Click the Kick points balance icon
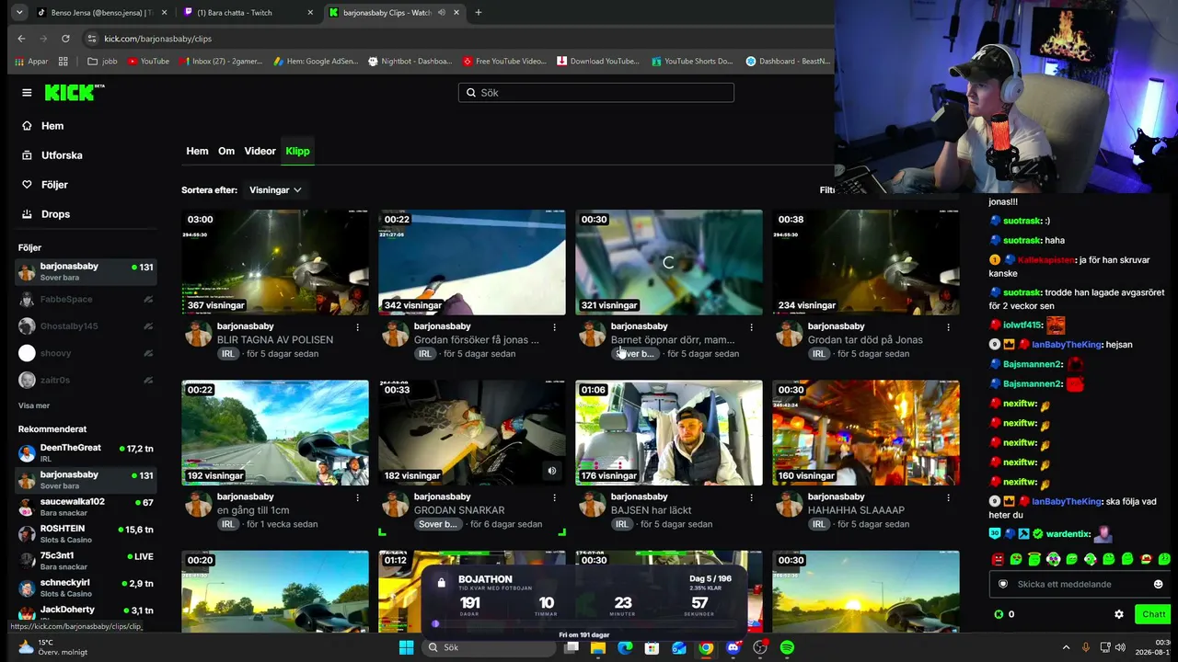Screen dimensions: 1178x662 pos(999,614)
